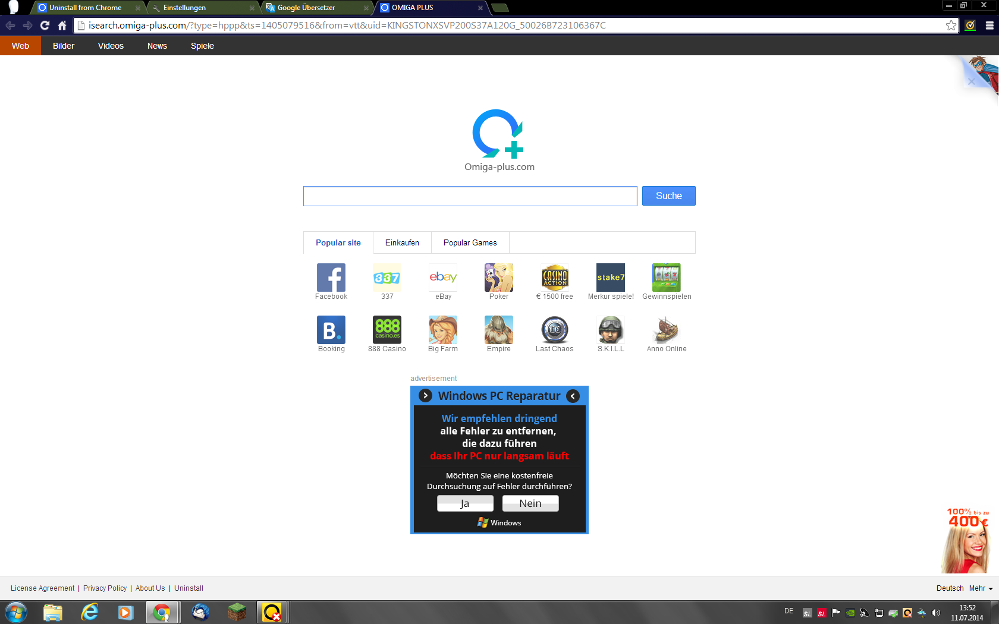The width and height of the screenshot is (999, 624).
Task: Open the License Agreement link
Action: pyautogui.click(x=43, y=588)
